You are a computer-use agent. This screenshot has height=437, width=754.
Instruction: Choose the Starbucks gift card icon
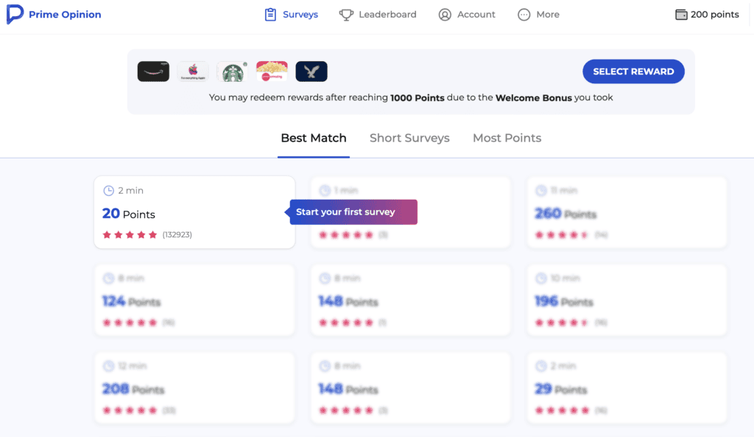[x=233, y=71]
